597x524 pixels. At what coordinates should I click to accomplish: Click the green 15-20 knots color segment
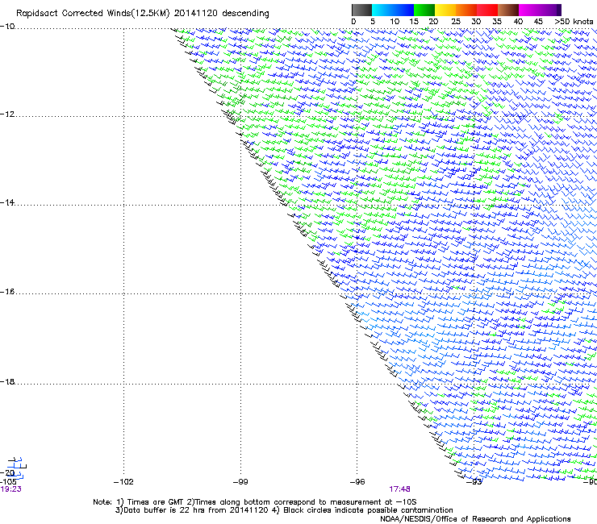(x=424, y=10)
